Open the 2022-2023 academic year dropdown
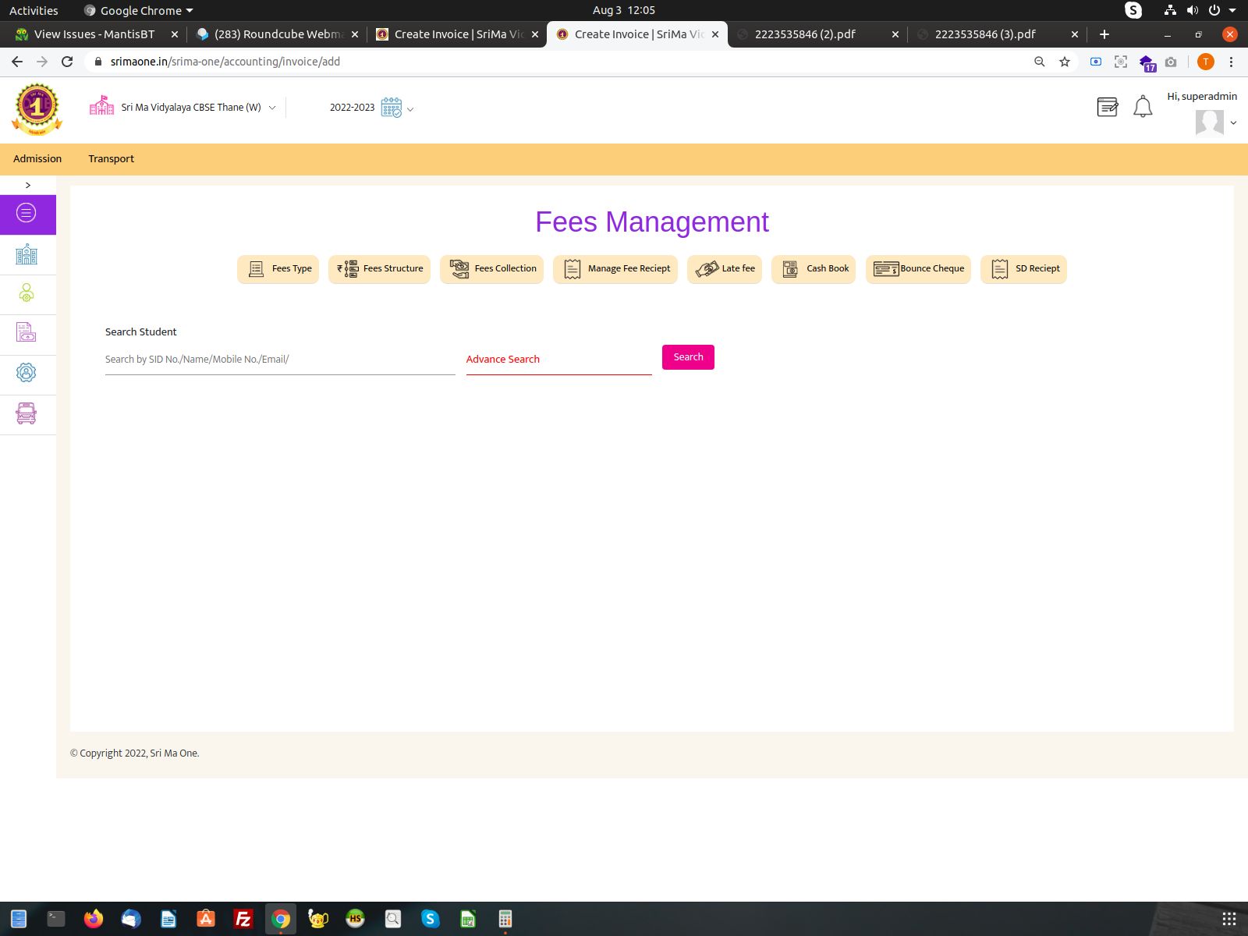This screenshot has height=936, width=1248. (x=371, y=108)
